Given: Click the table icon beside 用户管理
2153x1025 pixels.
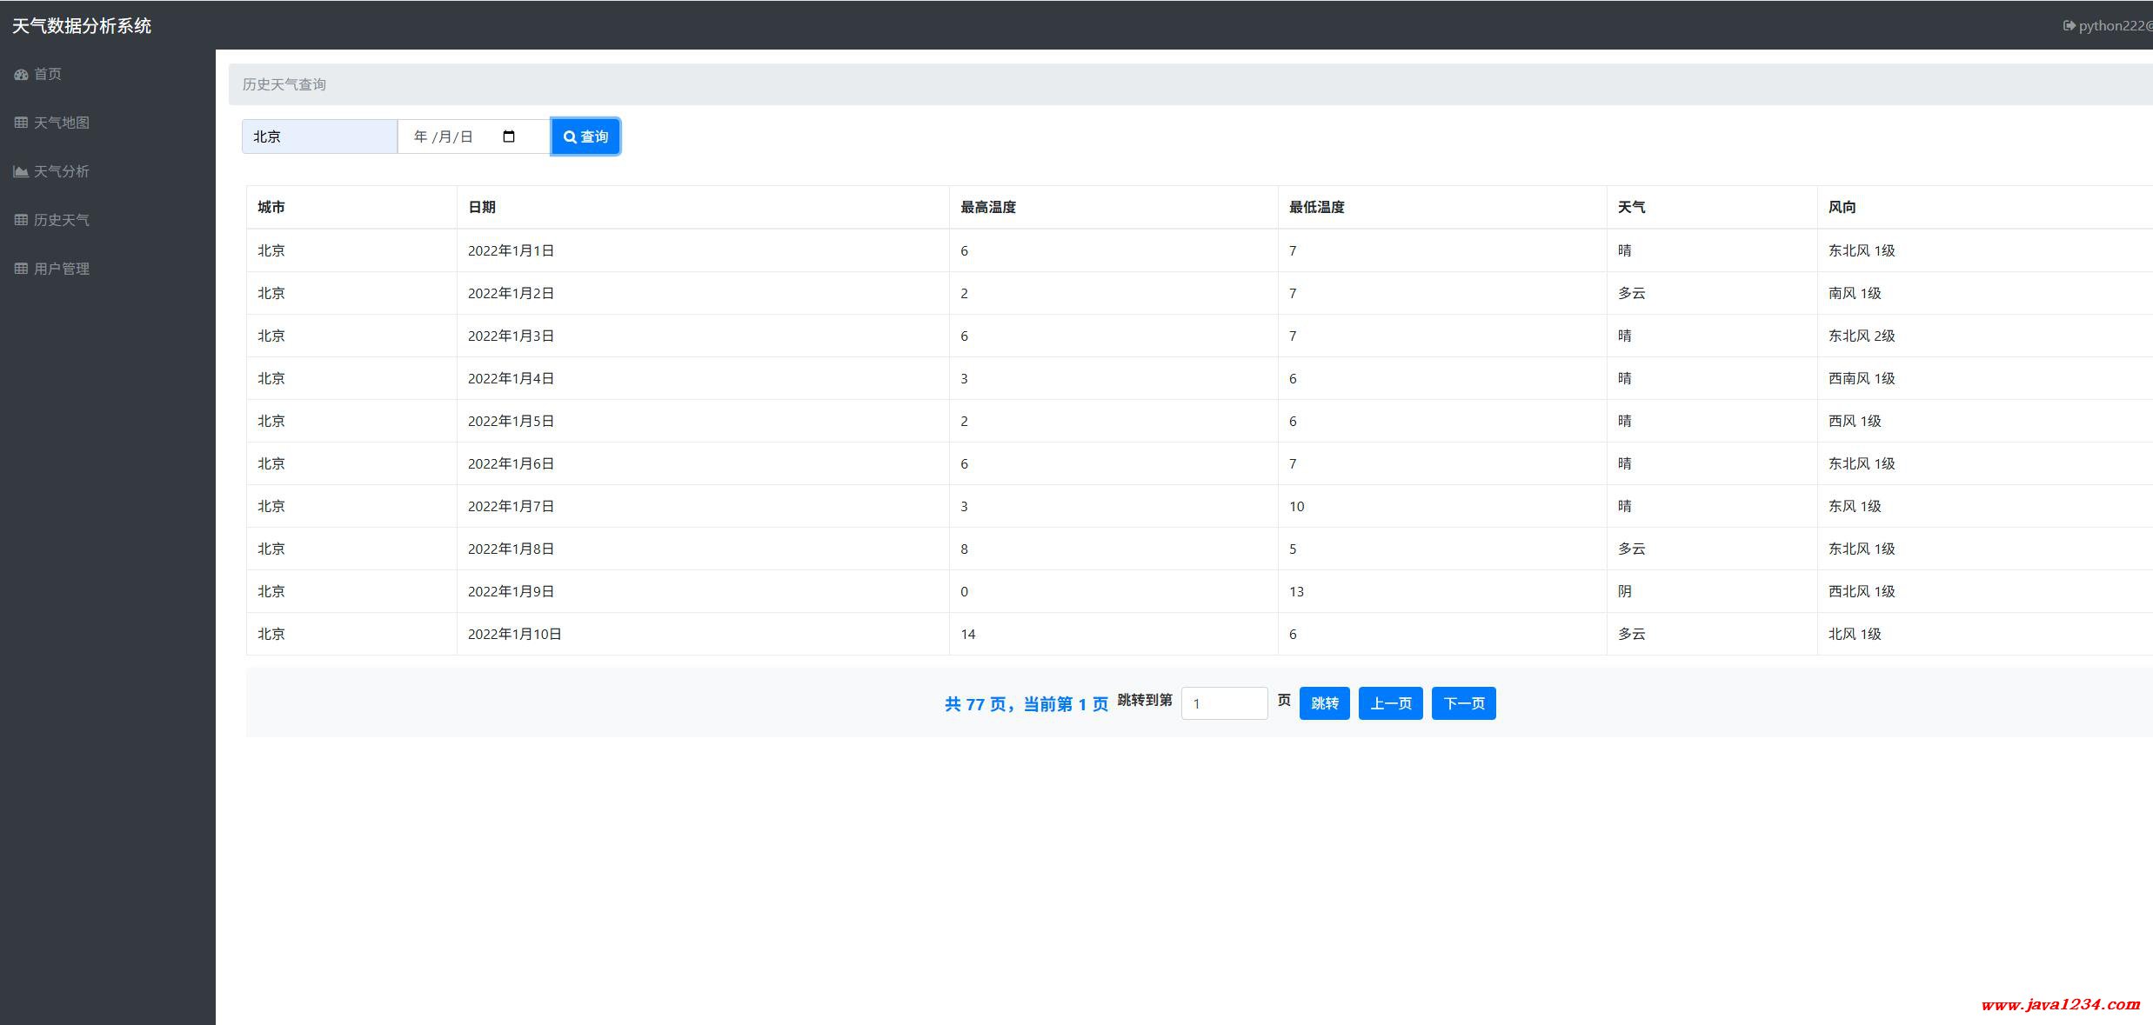Looking at the screenshot, I should tap(21, 269).
